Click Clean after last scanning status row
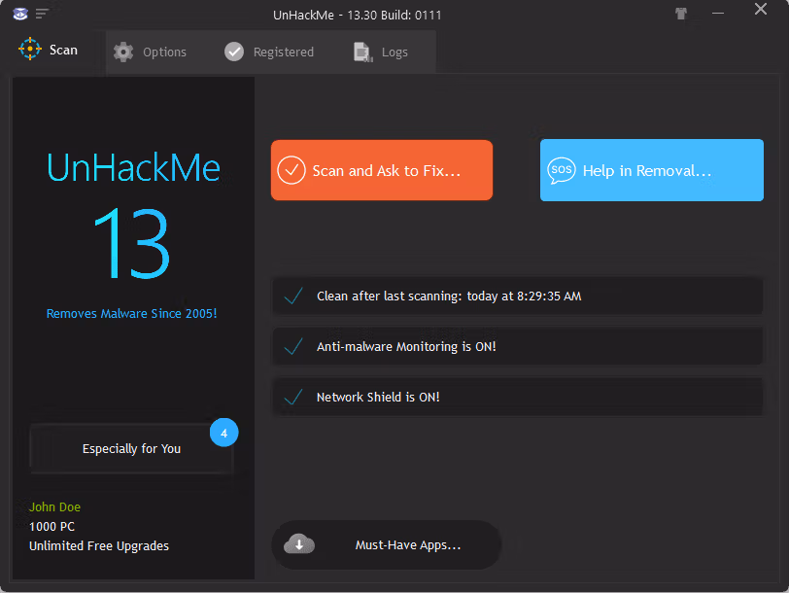The image size is (789, 593). click(x=517, y=296)
